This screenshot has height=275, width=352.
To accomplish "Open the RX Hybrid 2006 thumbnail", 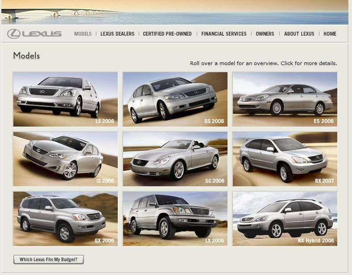I will tap(285, 219).
